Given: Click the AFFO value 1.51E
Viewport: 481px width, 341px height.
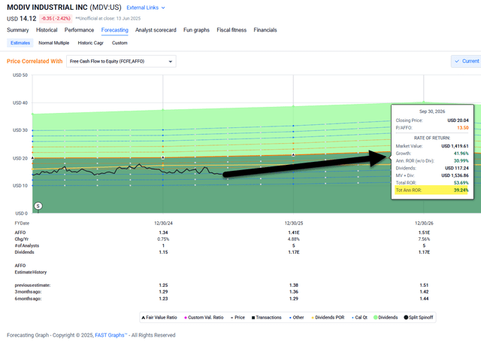Looking at the screenshot, I should click(424, 233).
